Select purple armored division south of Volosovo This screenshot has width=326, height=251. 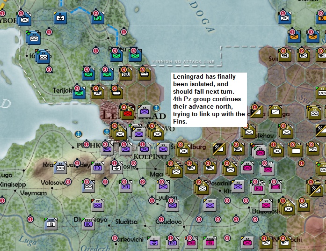pos(98,205)
